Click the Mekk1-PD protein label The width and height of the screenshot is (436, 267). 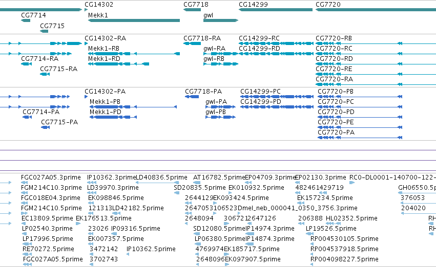click(x=106, y=112)
